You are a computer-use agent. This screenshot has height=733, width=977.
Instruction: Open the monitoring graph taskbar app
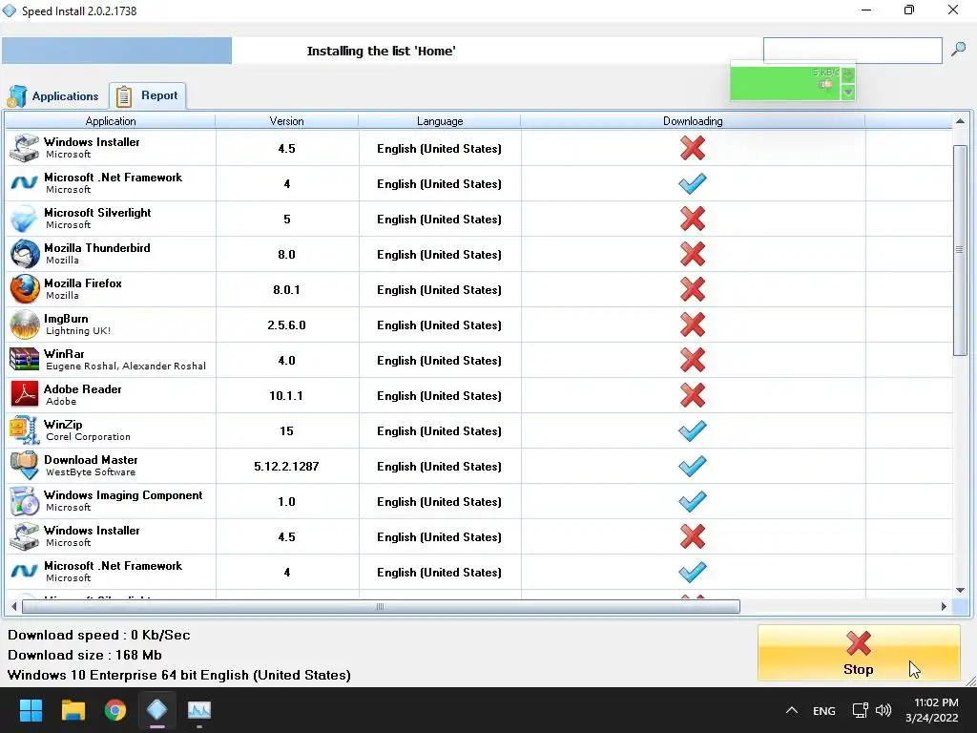[x=199, y=710]
